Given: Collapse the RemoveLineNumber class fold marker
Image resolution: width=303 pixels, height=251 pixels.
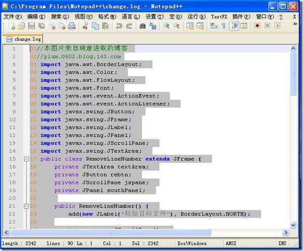Looking at the screenshot, I should click(26, 159).
